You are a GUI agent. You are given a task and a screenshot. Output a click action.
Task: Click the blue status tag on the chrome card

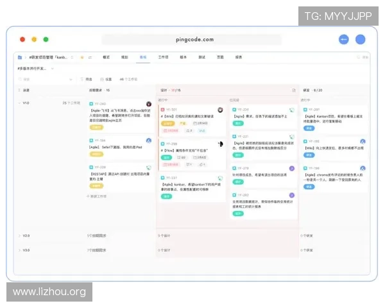(309, 187)
